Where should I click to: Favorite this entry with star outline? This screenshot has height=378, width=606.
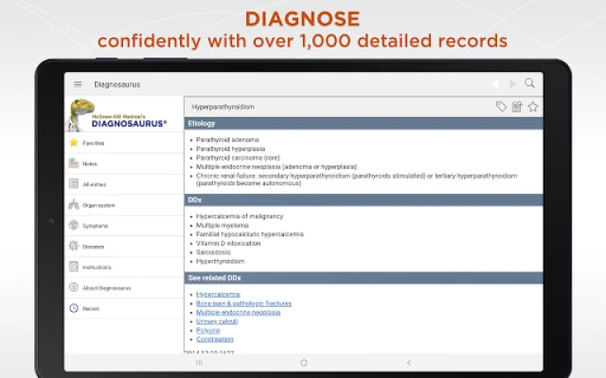[533, 107]
